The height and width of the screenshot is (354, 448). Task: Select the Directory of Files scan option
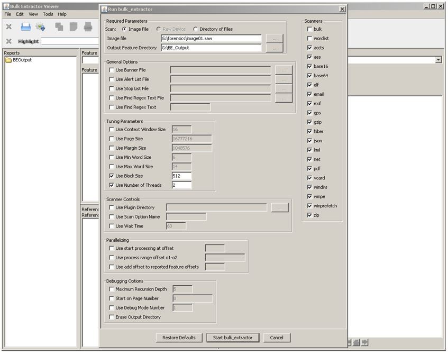tap(196, 29)
